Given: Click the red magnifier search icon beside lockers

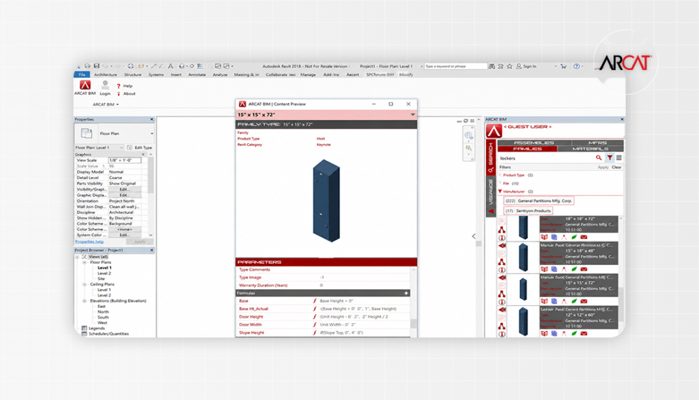Looking at the screenshot, I should (x=599, y=158).
